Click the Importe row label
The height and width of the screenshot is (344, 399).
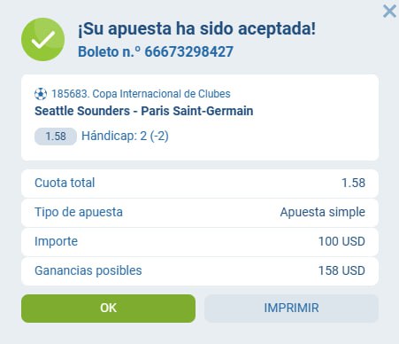tap(56, 241)
